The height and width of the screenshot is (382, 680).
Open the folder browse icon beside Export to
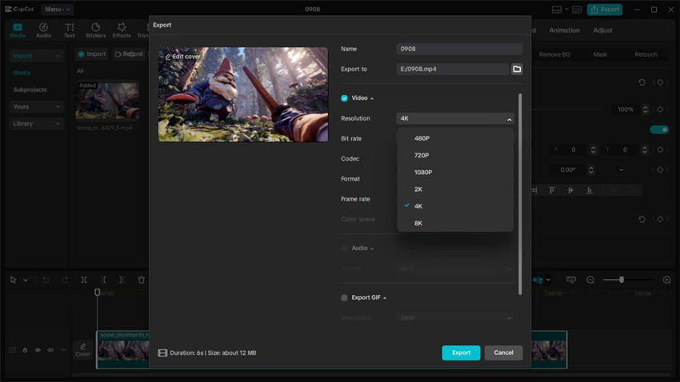coord(517,69)
